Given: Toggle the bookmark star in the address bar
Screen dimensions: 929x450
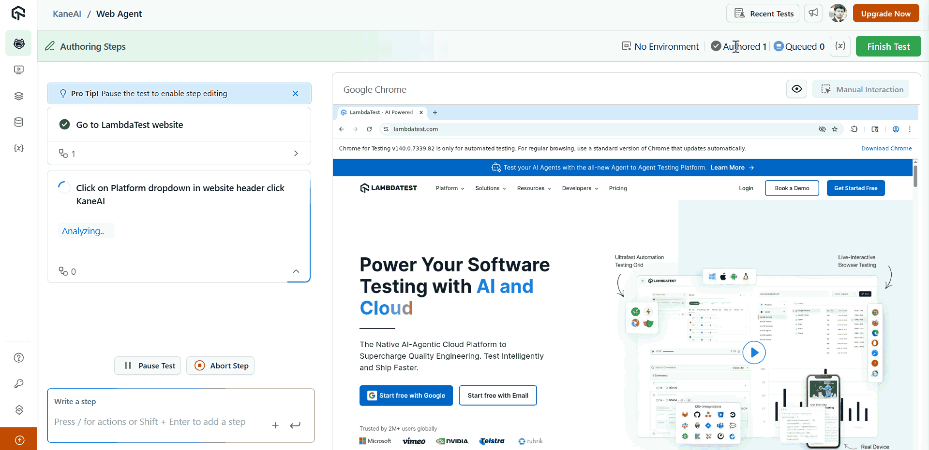Looking at the screenshot, I should (835, 129).
